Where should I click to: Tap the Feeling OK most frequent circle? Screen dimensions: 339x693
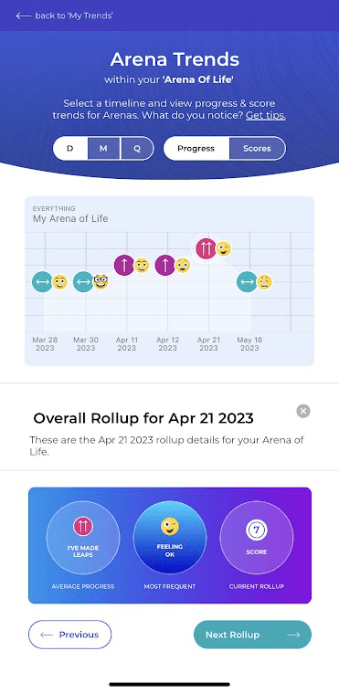(x=170, y=538)
